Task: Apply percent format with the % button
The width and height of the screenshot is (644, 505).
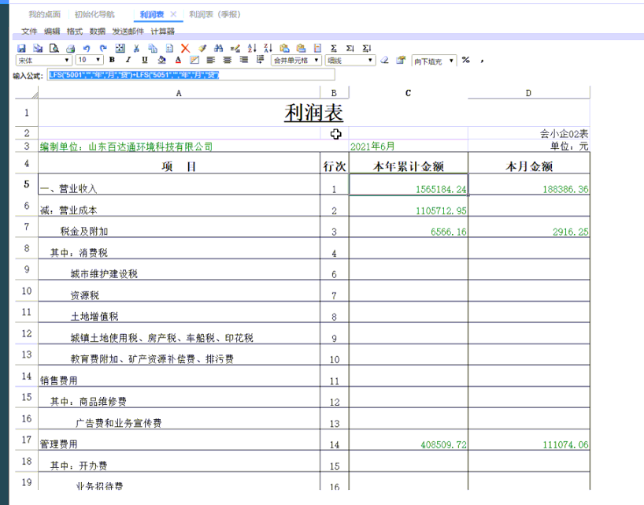Action: [465, 61]
